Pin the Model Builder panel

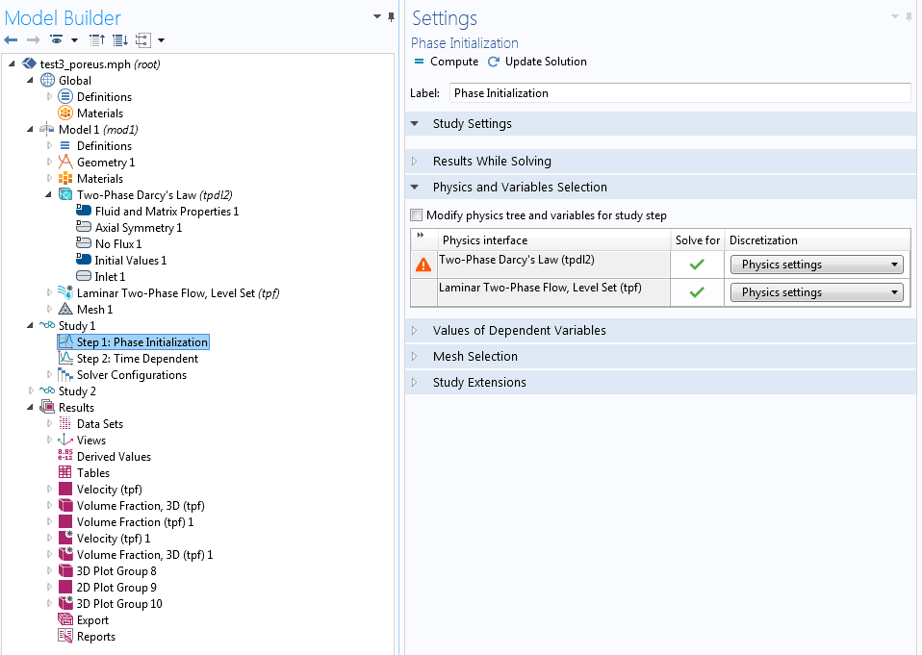pyautogui.click(x=391, y=17)
